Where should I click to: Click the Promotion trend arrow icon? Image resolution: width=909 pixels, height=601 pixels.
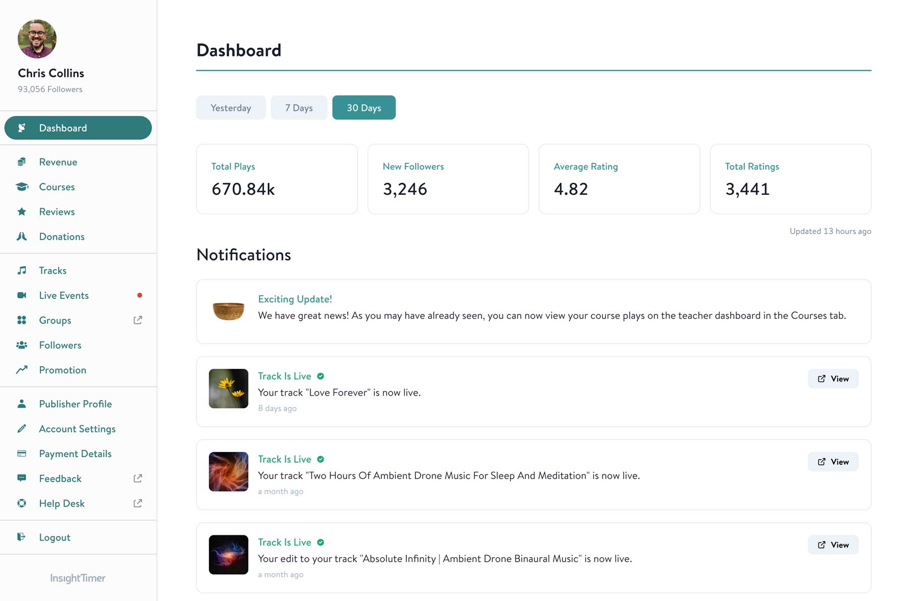pyautogui.click(x=22, y=370)
